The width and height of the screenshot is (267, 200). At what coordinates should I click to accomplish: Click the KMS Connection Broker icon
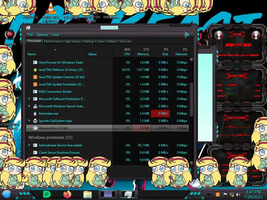point(35,92)
